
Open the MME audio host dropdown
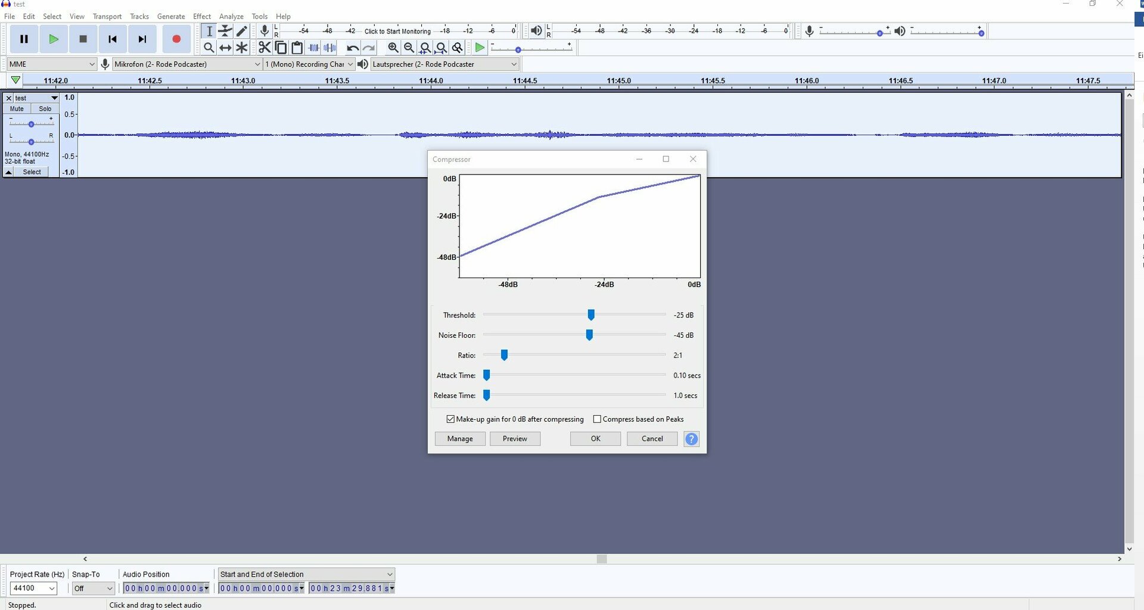click(x=52, y=64)
